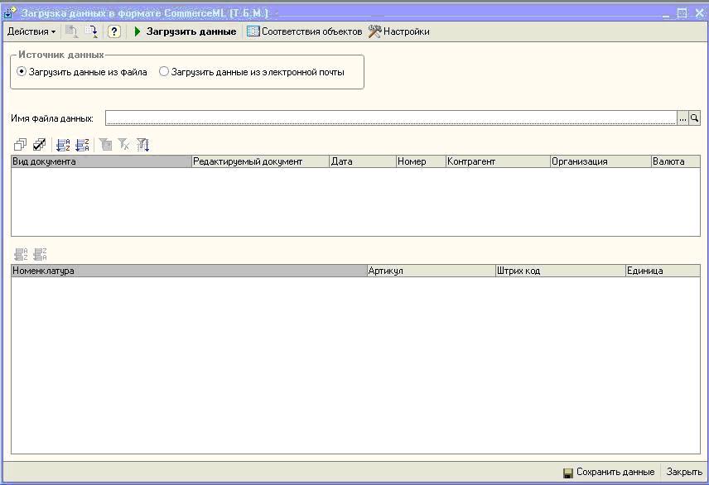The image size is (709, 485).
Task: Click the Артикул column header
Action: coord(430,271)
